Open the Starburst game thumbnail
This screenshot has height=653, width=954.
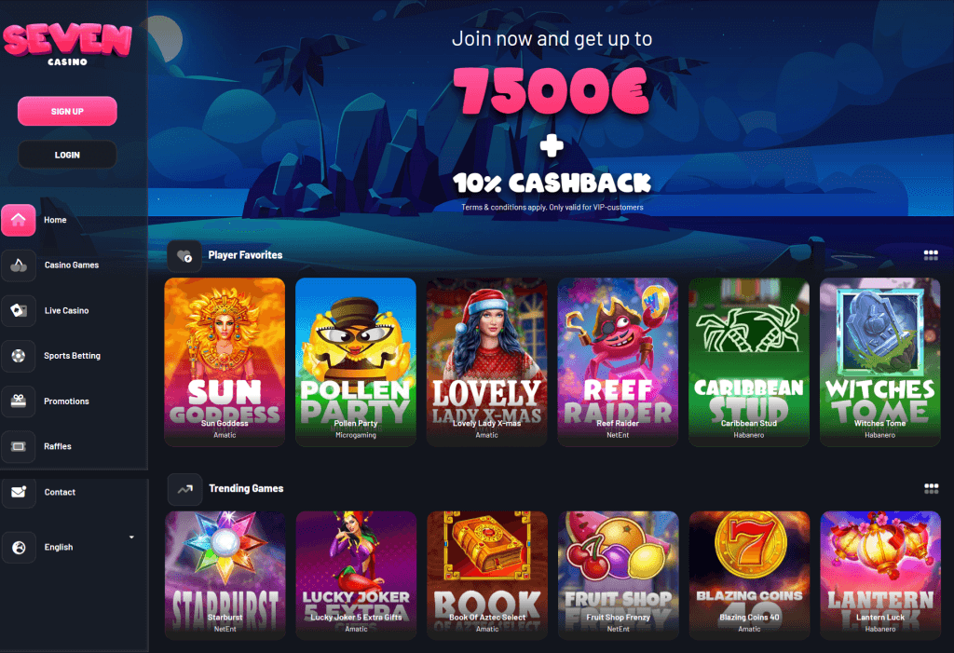coord(225,575)
